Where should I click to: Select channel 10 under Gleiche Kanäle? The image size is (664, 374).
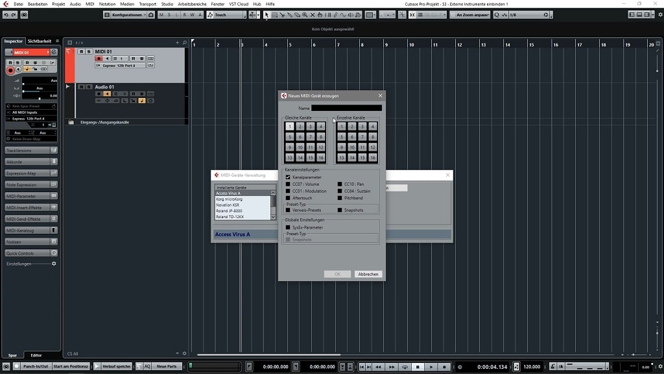click(300, 147)
